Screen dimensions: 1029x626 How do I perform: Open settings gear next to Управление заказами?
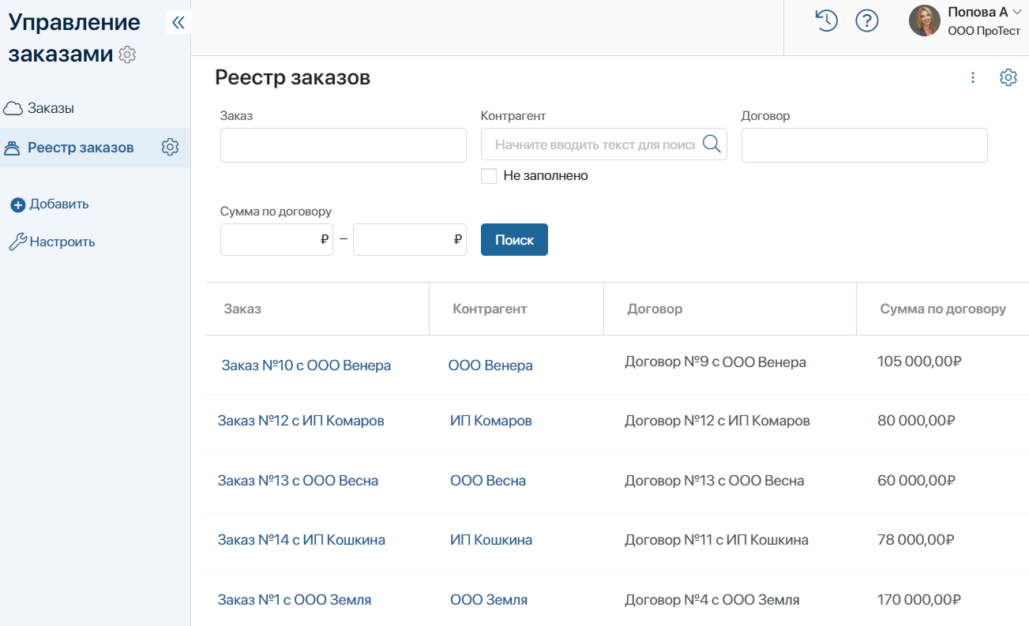127,54
